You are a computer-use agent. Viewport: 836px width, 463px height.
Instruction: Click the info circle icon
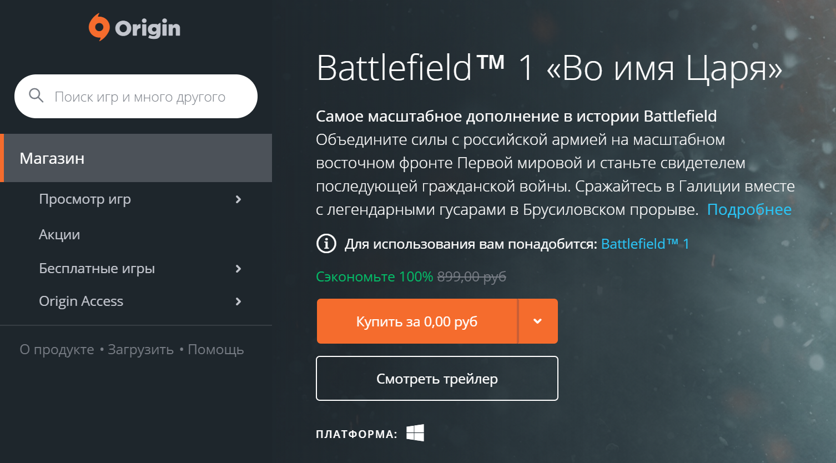326,244
